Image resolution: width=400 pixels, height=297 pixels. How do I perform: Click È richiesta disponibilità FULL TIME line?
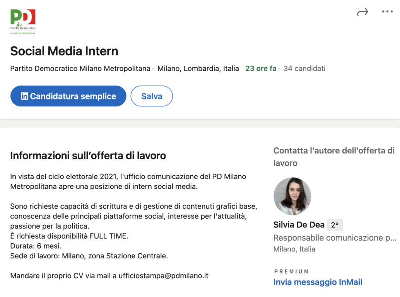tap(69, 236)
